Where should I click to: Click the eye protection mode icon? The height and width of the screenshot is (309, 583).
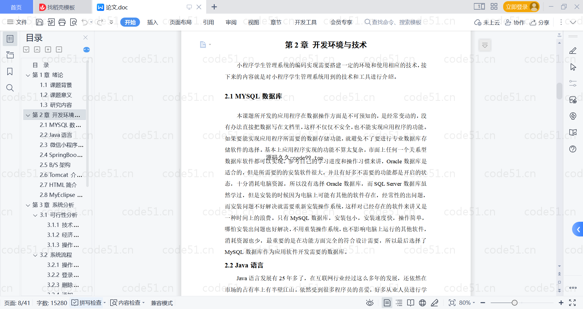pos(370,303)
